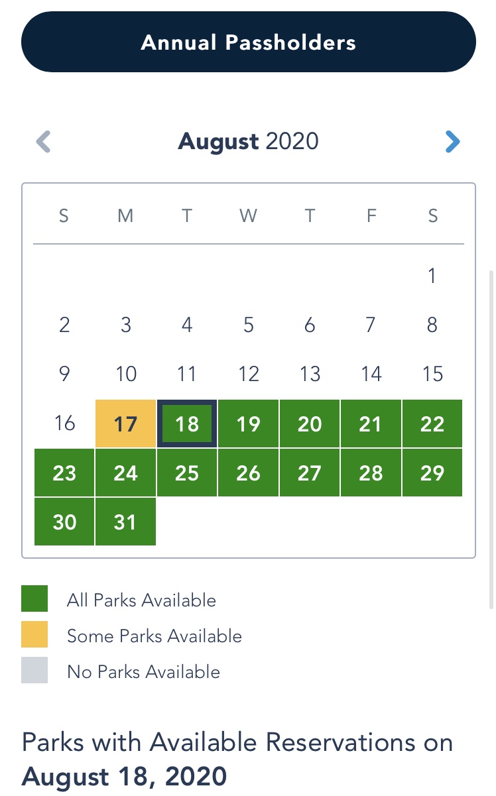Viewport: 496px width, 796px height.
Task: Tap the Annual Passholders button
Action: click(249, 42)
